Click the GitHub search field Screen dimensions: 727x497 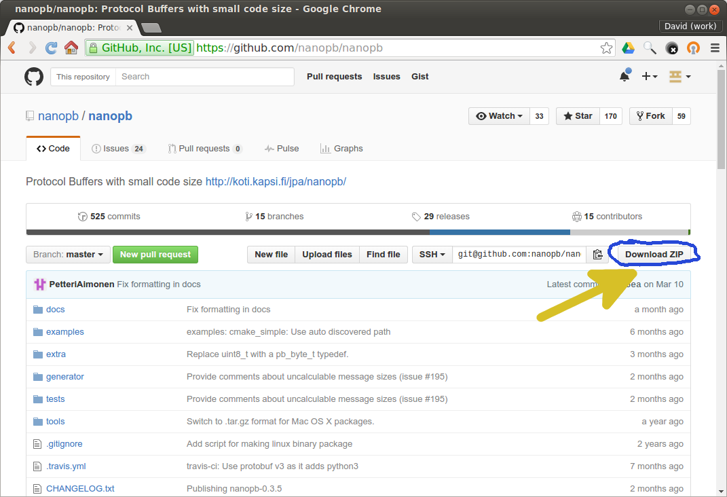(x=205, y=77)
